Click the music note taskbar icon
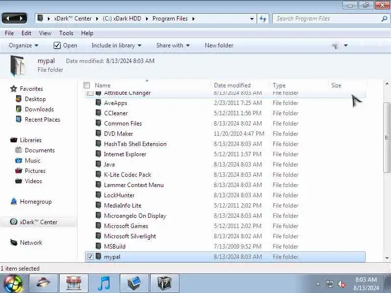391x293 pixels. pyautogui.click(x=104, y=284)
